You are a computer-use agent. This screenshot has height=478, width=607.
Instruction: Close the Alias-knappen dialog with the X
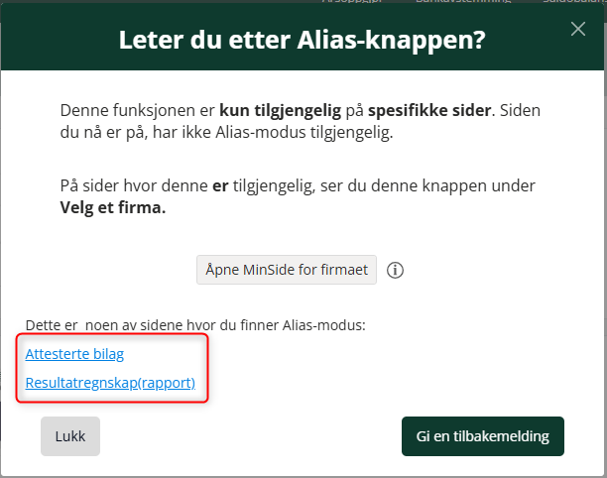point(577,29)
